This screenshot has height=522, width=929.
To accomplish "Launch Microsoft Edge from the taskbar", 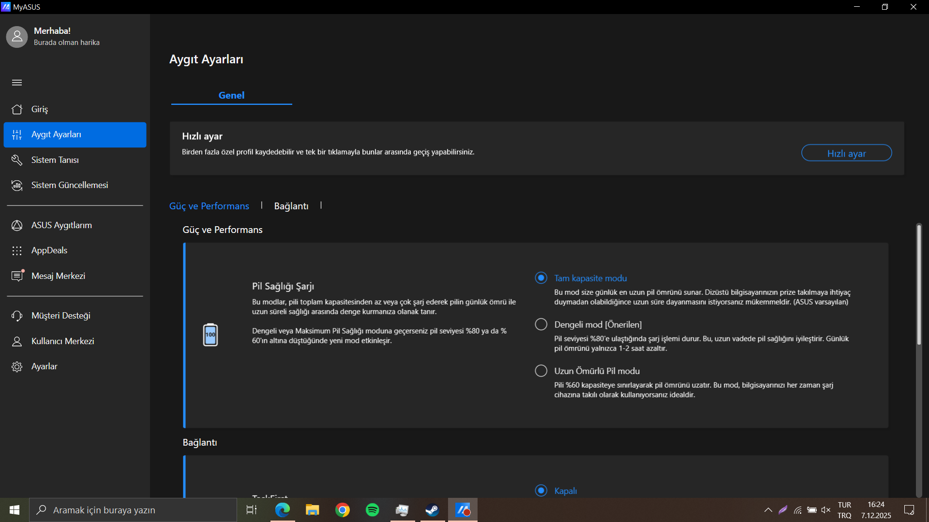I will (283, 510).
